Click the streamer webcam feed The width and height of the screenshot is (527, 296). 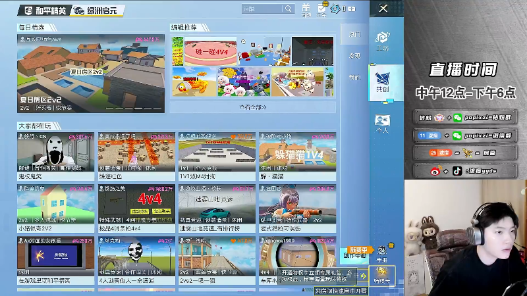coord(466,238)
